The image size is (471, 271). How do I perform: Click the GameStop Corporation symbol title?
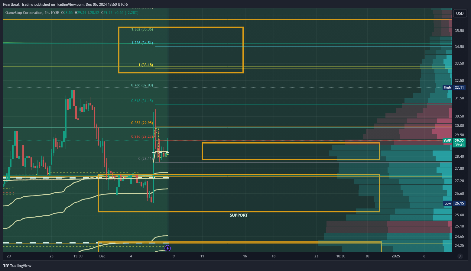[24, 13]
